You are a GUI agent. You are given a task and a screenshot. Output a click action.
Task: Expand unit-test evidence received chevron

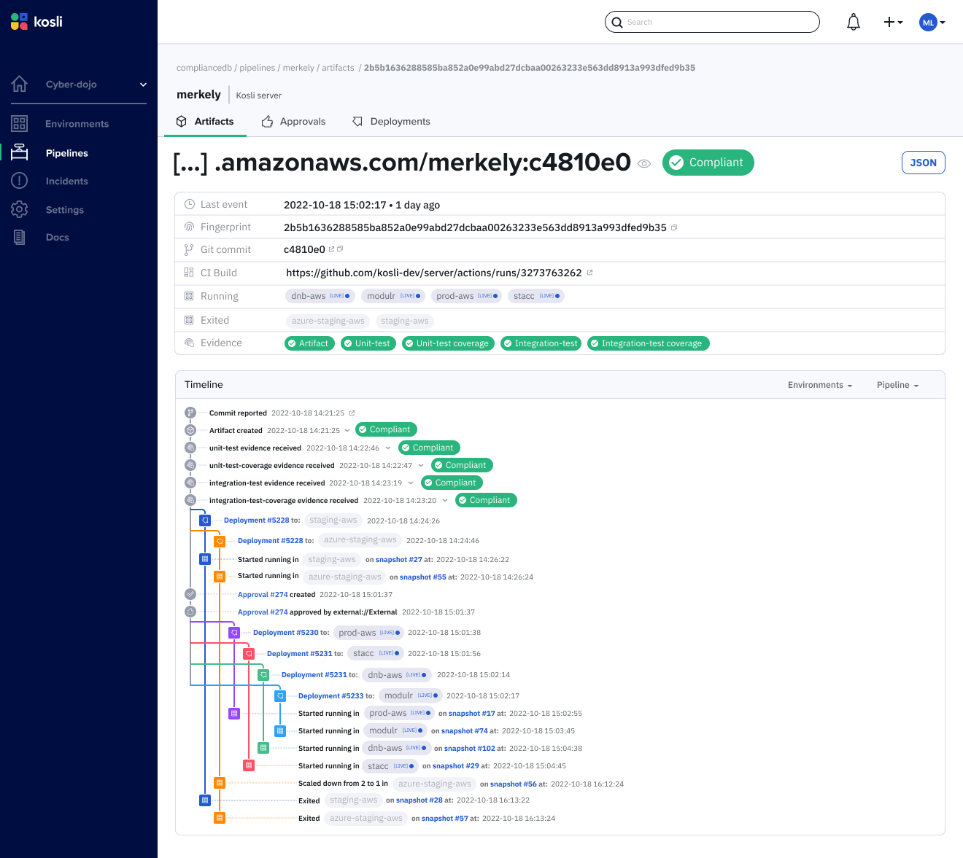[388, 448]
